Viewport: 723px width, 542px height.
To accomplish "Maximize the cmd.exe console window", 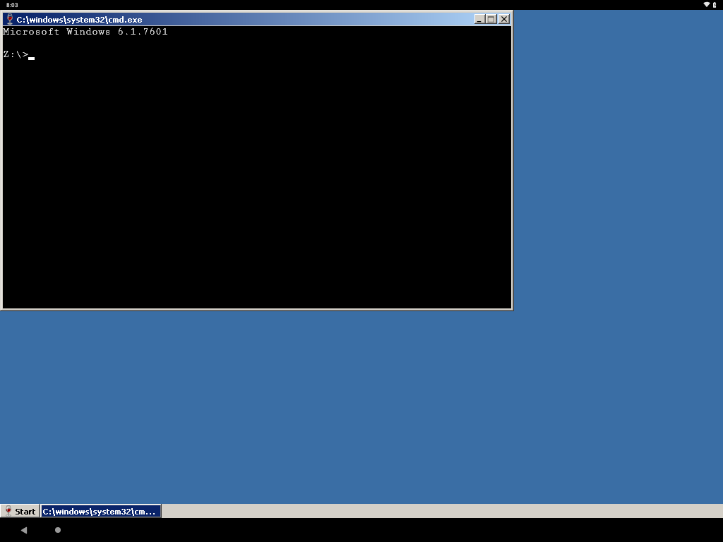I will (x=491, y=19).
